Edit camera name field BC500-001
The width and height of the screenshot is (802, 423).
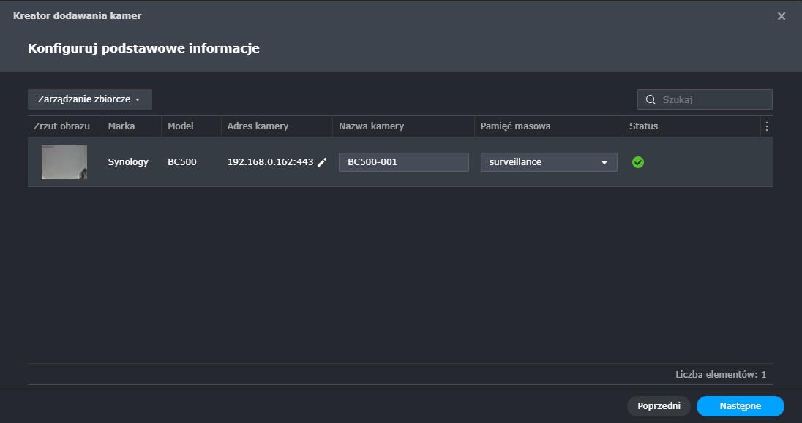pyautogui.click(x=403, y=162)
